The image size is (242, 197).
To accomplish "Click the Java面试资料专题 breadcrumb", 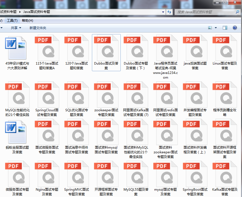I will (x=36, y=12).
